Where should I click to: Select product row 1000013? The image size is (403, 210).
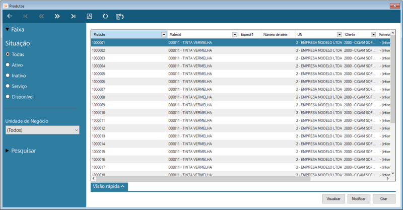point(241,136)
